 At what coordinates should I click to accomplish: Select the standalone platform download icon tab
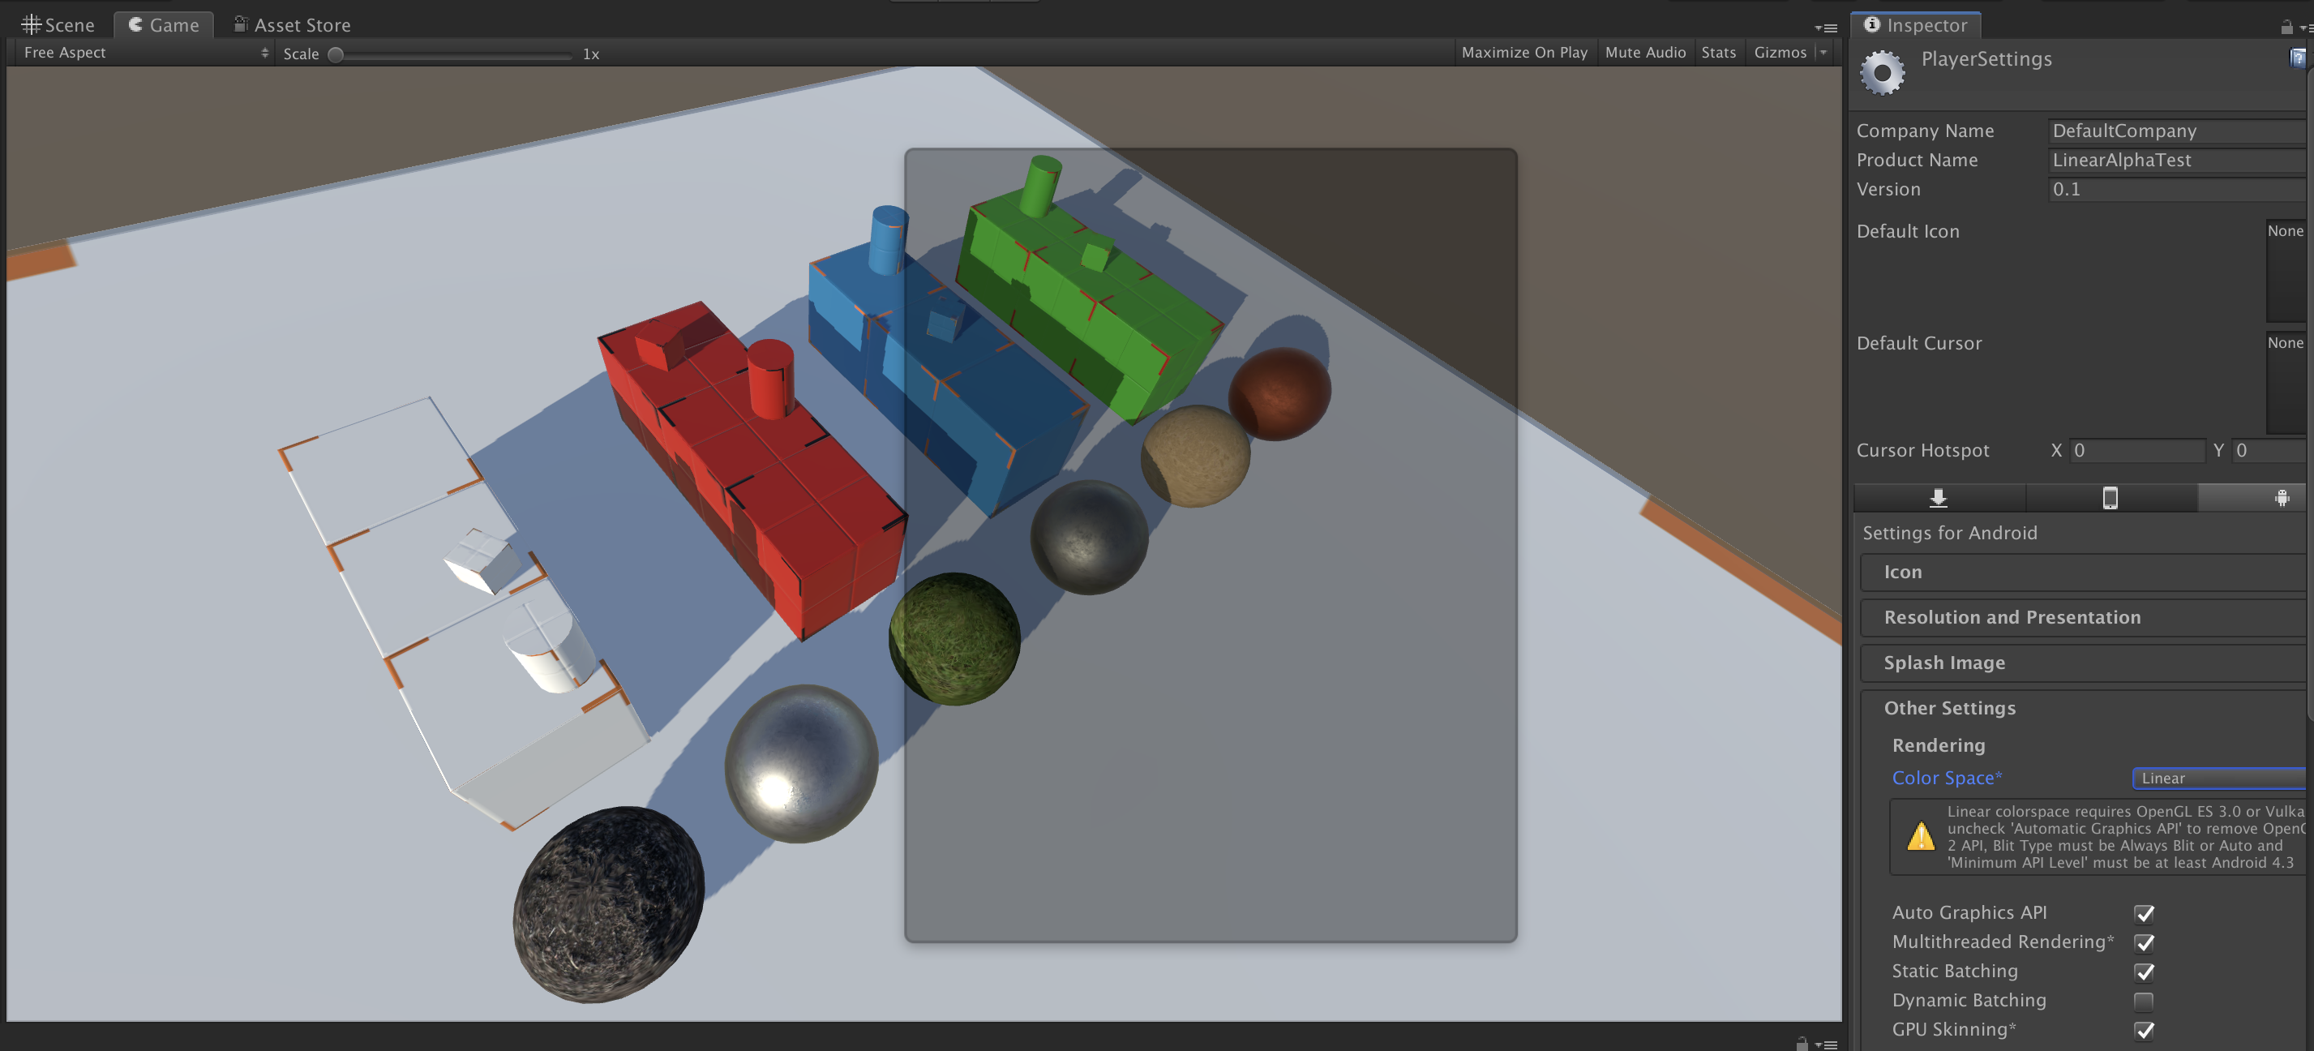coord(1938,498)
